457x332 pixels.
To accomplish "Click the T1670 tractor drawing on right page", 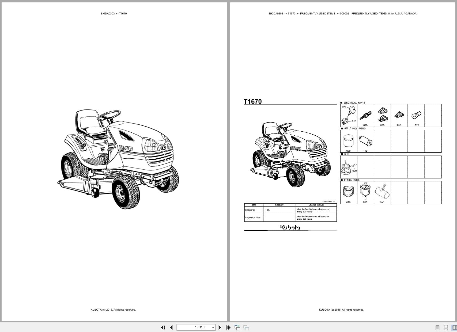I will pos(290,154).
